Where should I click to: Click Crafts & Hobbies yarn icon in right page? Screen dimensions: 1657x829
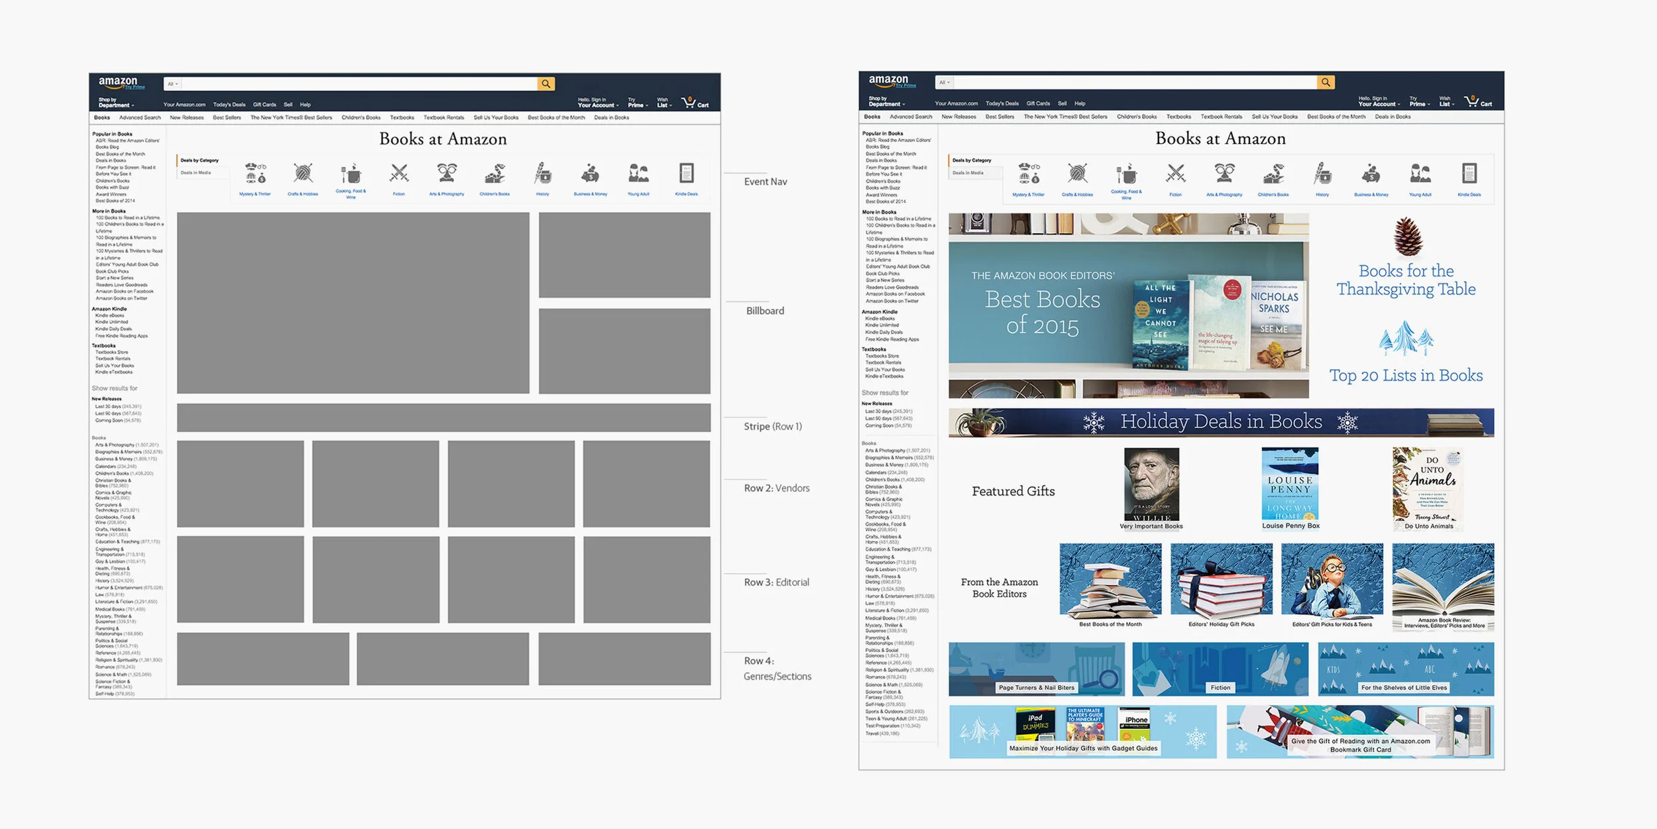click(1077, 174)
